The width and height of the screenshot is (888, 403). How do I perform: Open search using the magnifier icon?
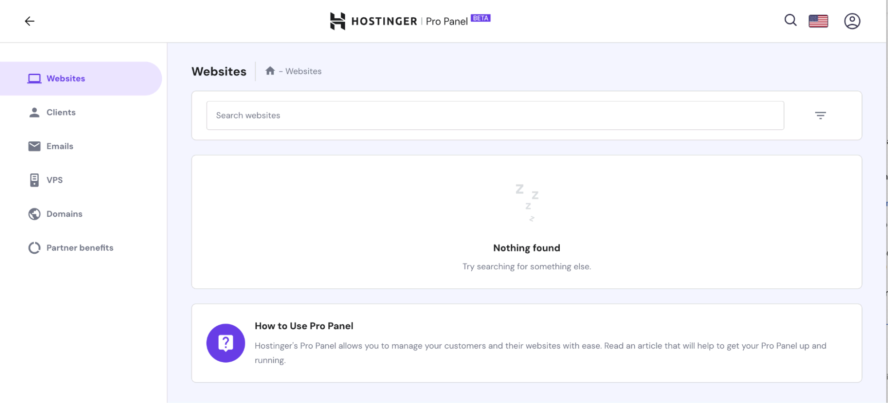pos(790,20)
